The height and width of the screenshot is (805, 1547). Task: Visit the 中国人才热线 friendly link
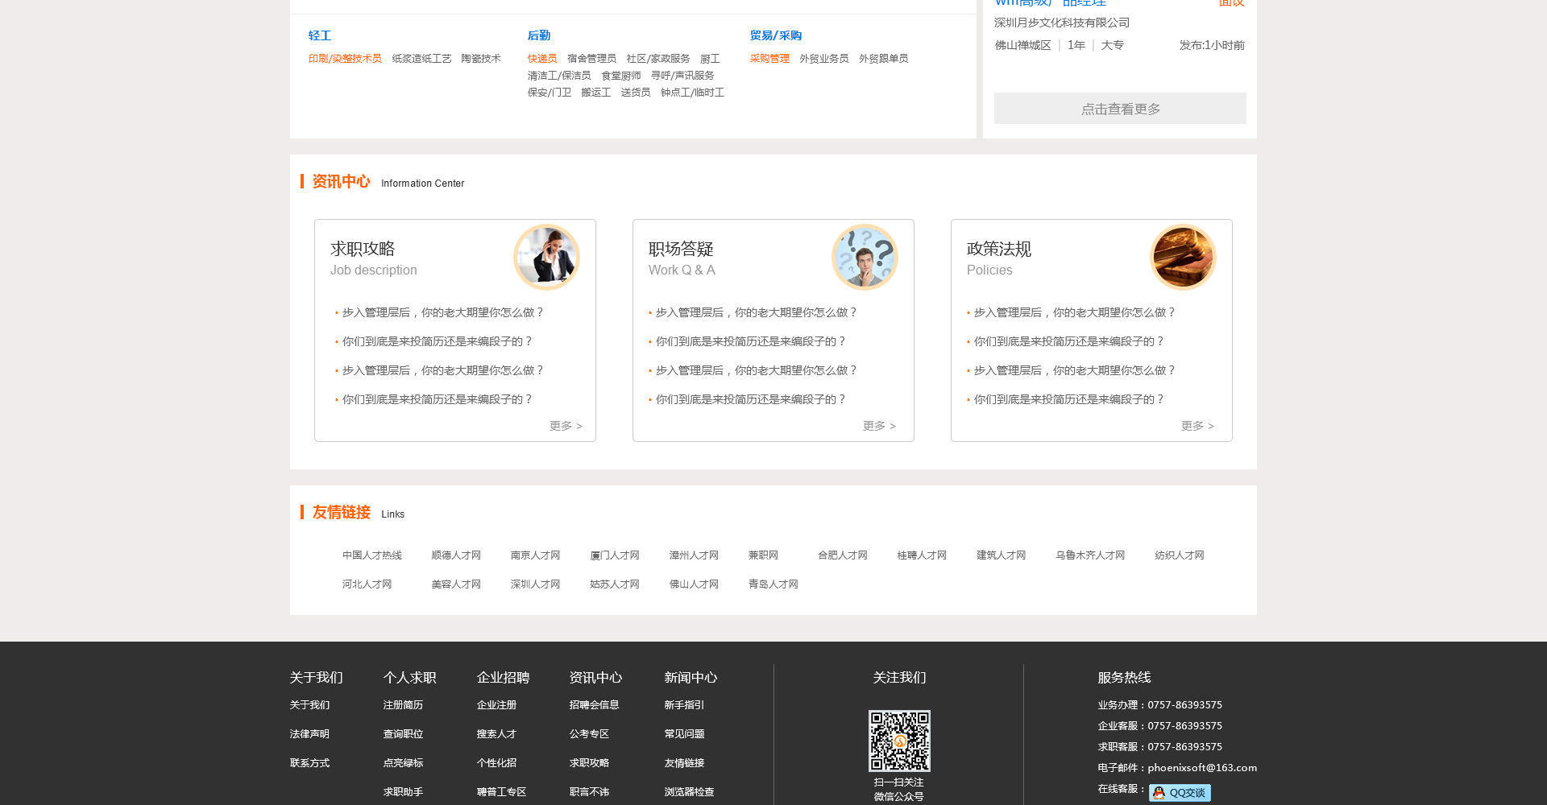[x=371, y=555]
